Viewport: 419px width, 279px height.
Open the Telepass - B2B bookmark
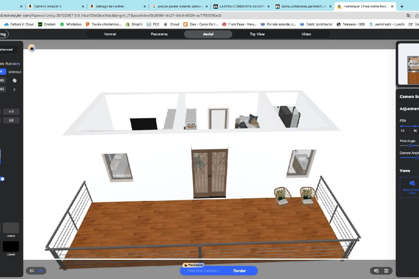[x=351, y=24]
